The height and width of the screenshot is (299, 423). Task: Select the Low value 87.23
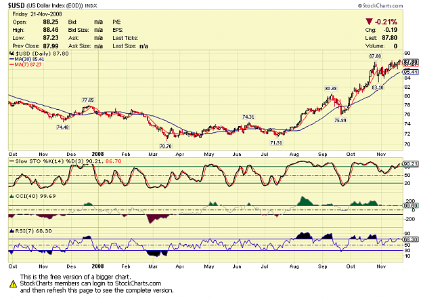pos(51,38)
